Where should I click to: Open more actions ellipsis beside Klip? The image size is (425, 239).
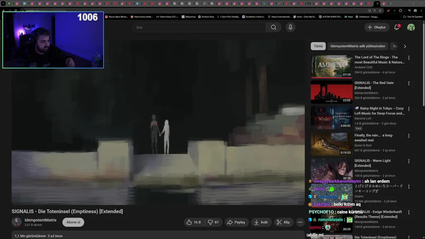point(300,222)
